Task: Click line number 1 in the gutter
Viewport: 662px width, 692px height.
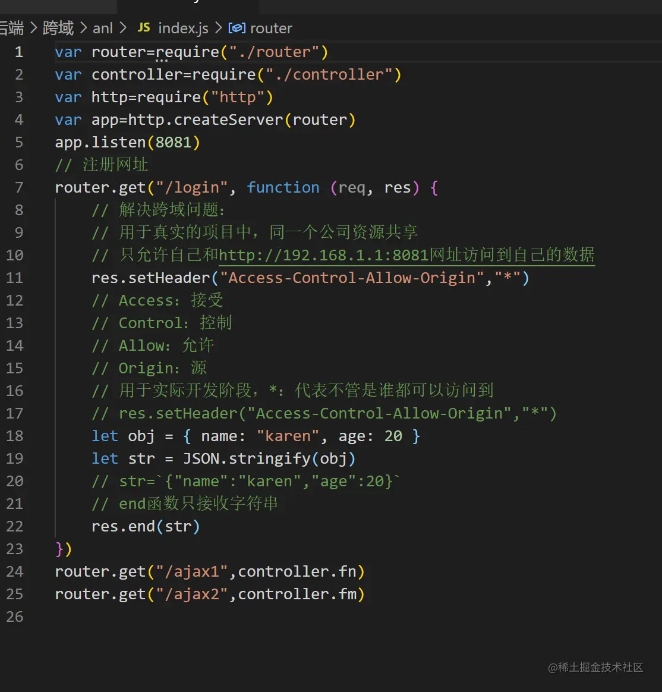Action: click(19, 52)
